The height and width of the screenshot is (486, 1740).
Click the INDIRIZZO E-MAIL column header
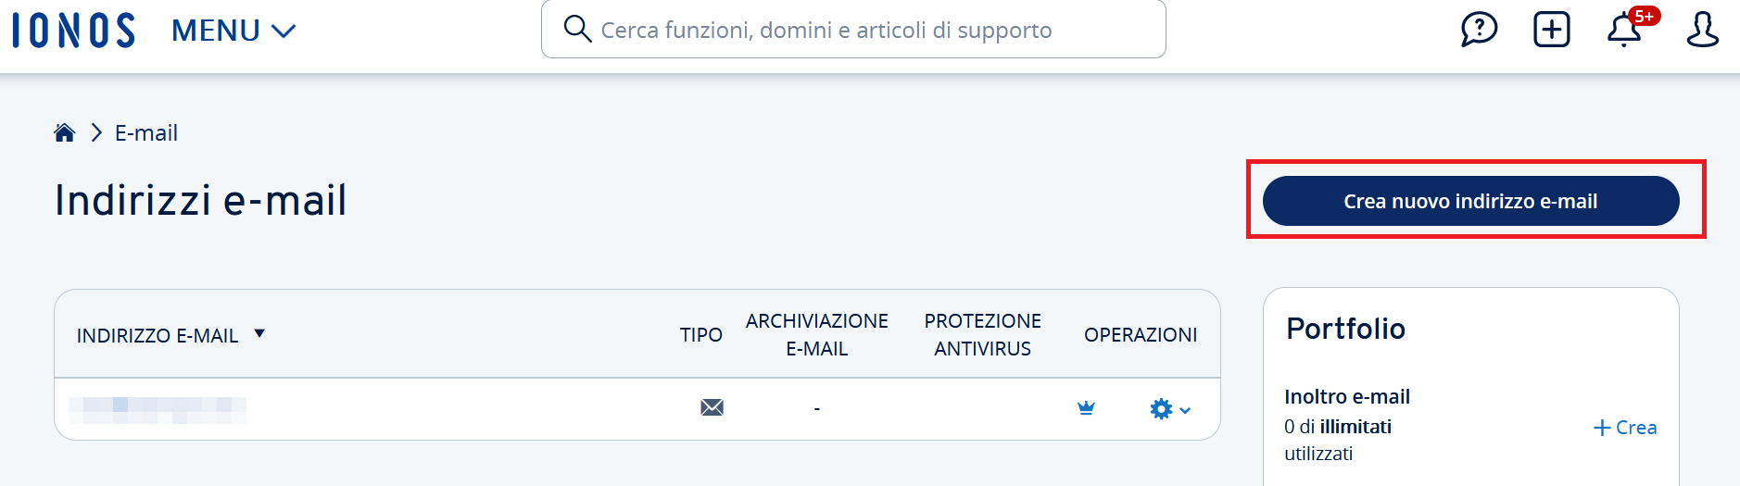point(158,335)
